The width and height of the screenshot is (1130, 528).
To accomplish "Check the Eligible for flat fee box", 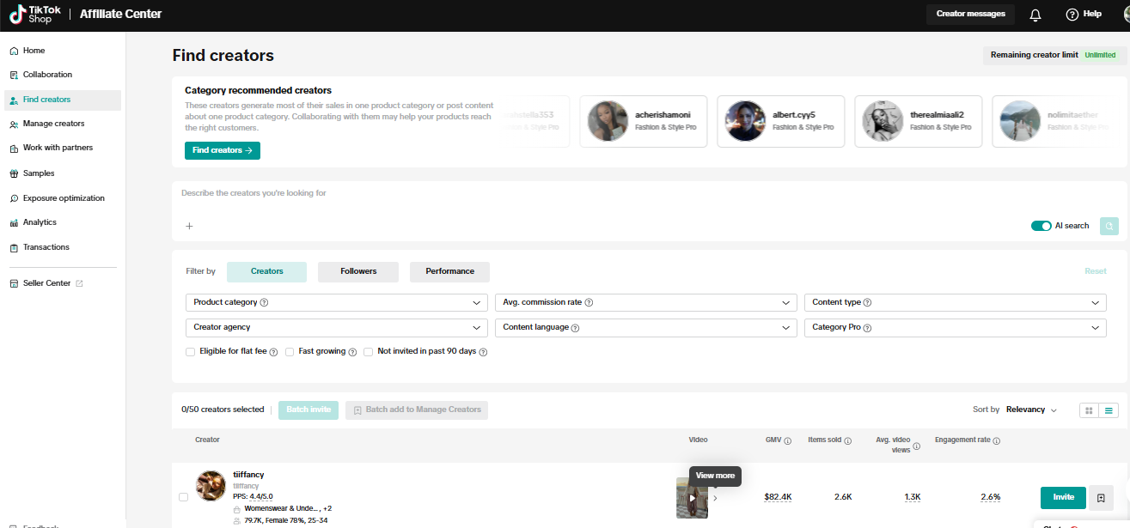I will click(190, 352).
